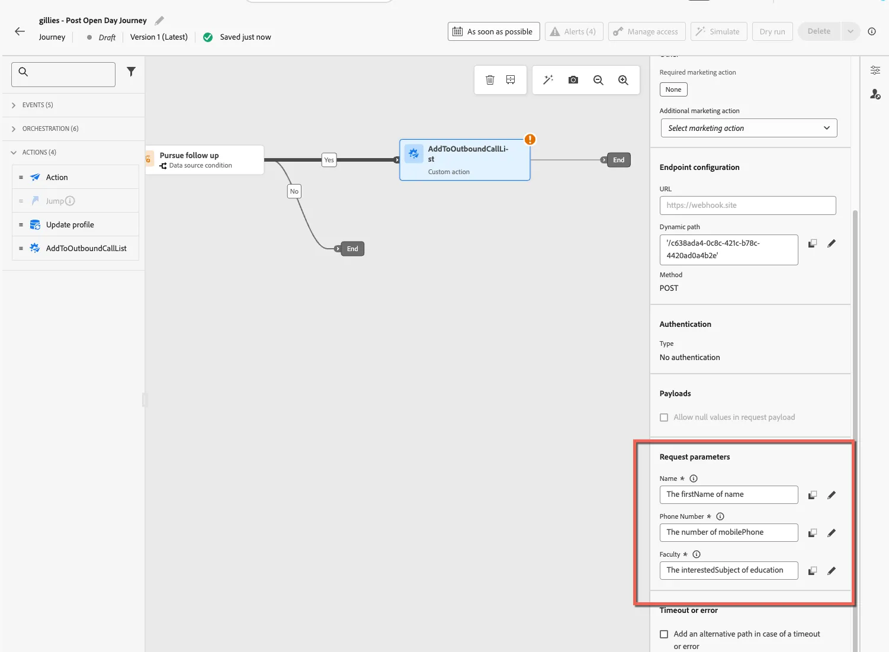This screenshot has width=889, height=652.
Task: Edit the Dynamic path with pencil icon
Action: [x=832, y=243]
